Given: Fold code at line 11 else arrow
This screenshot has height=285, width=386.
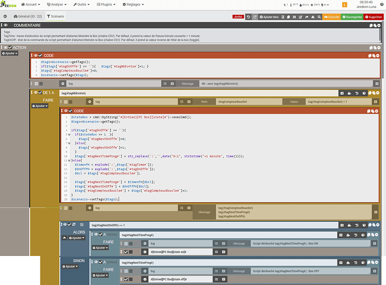Looking at the screenshot, I should coord(69,161).
